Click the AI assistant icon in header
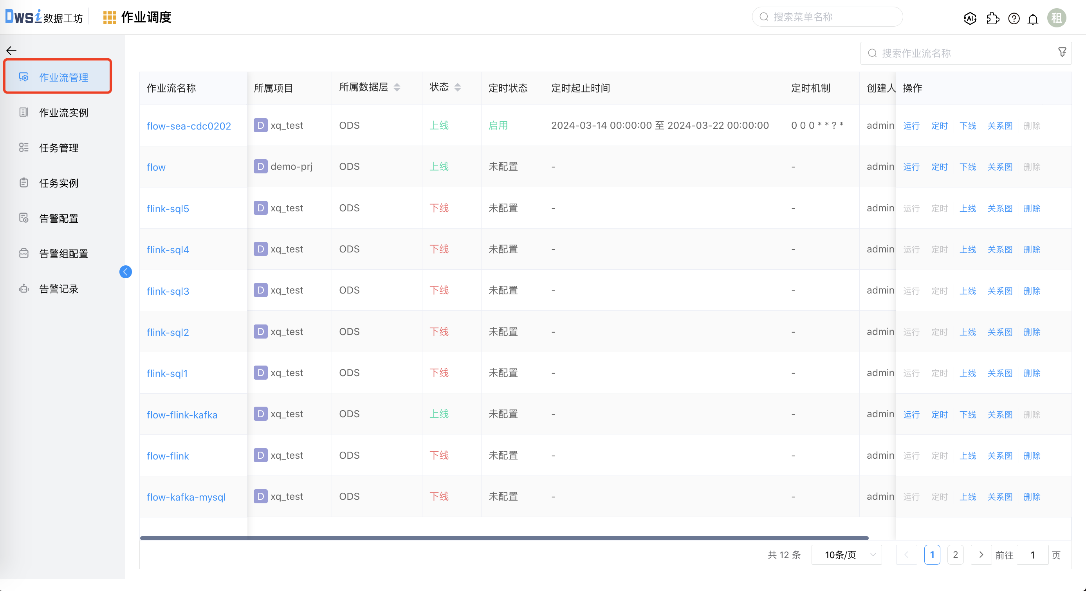Viewport: 1086px width, 591px height. coord(970,18)
